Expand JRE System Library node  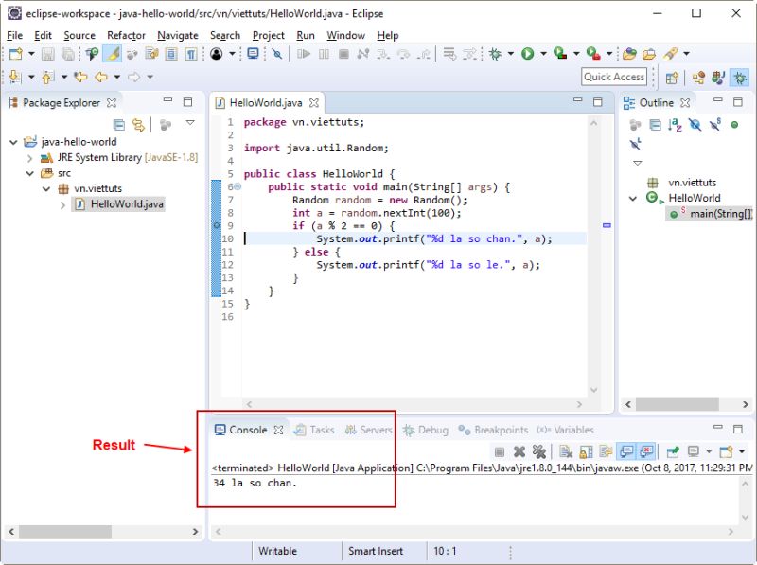[30, 158]
